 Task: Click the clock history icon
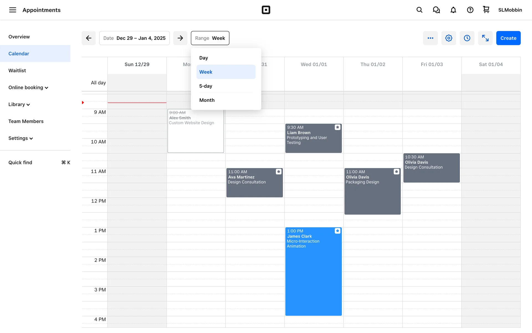click(467, 38)
